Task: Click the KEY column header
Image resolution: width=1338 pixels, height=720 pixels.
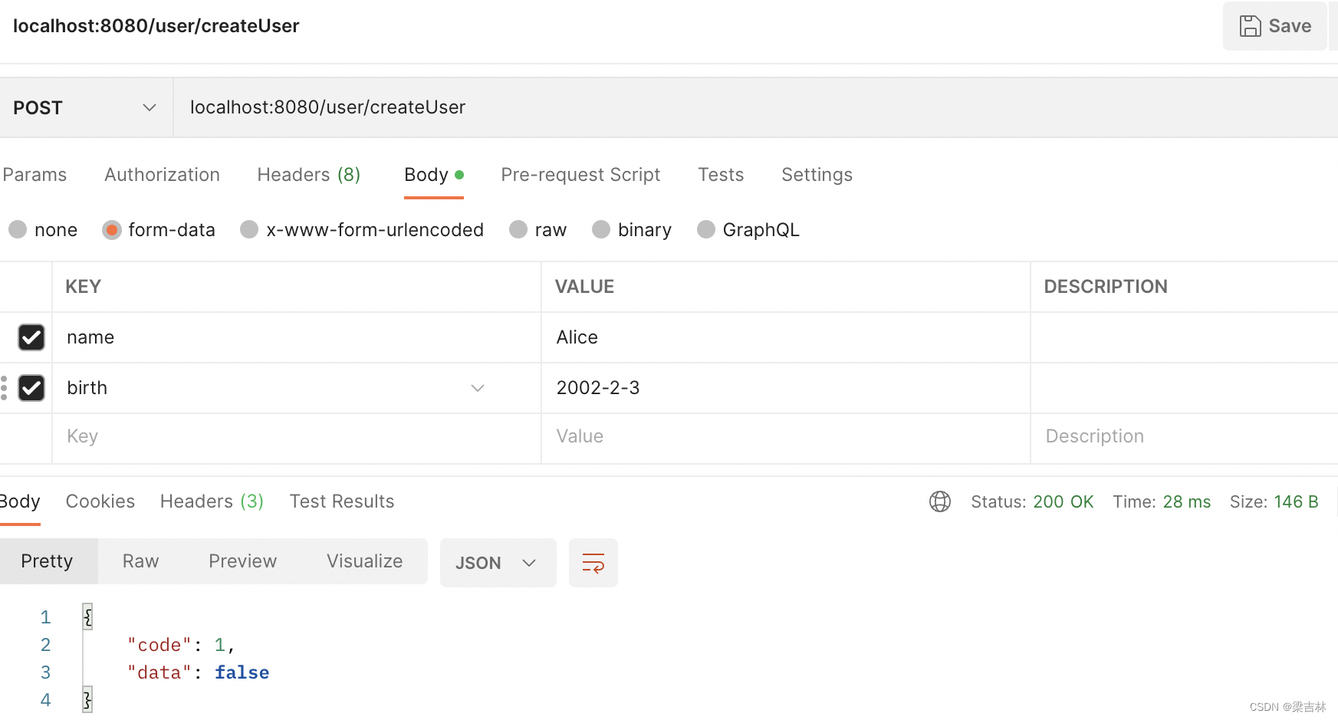Action: [x=84, y=287]
